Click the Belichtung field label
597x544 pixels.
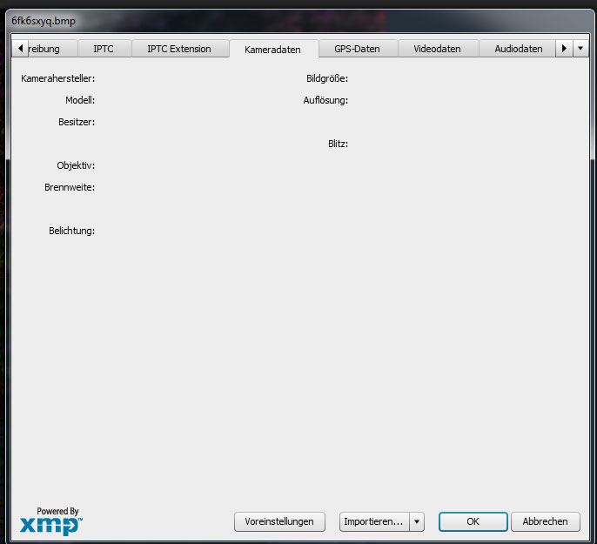click(71, 231)
